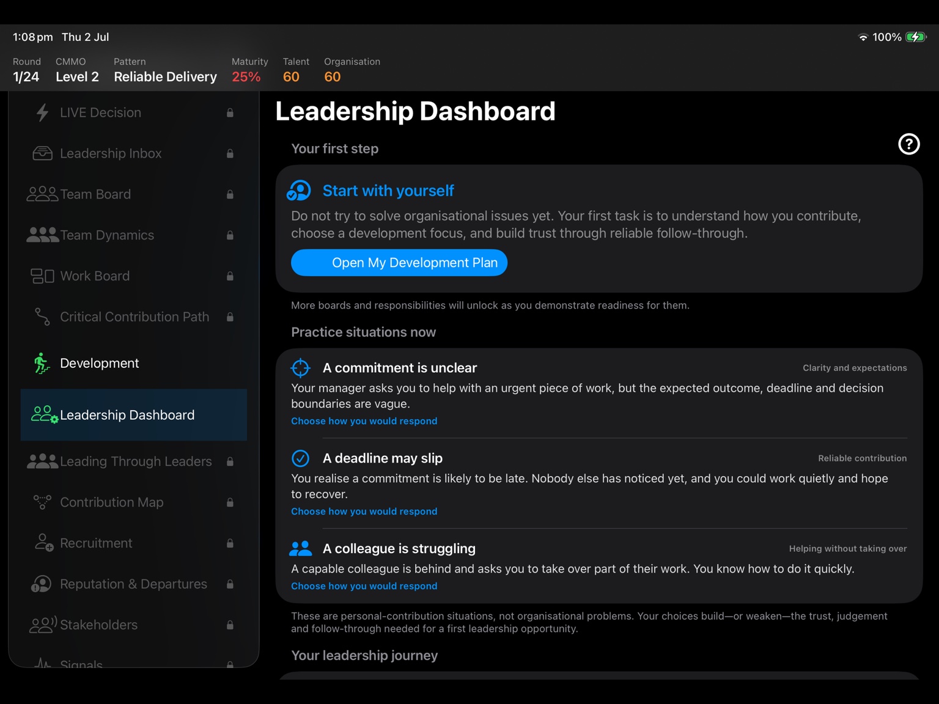Image resolution: width=939 pixels, height=704 pixels.
Task: Click the A commitment is unclear title
Action: (x=400, y=368)
